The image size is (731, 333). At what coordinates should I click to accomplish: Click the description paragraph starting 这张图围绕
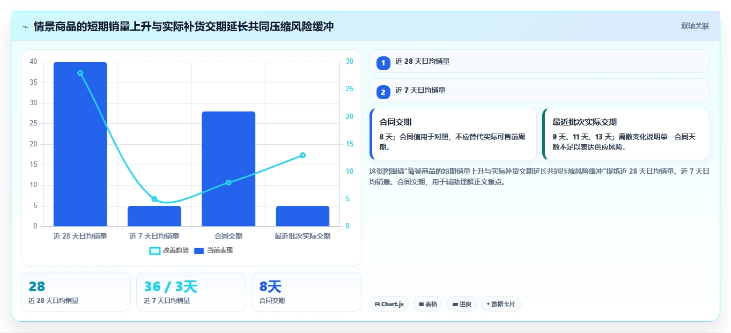click(540, 176)
